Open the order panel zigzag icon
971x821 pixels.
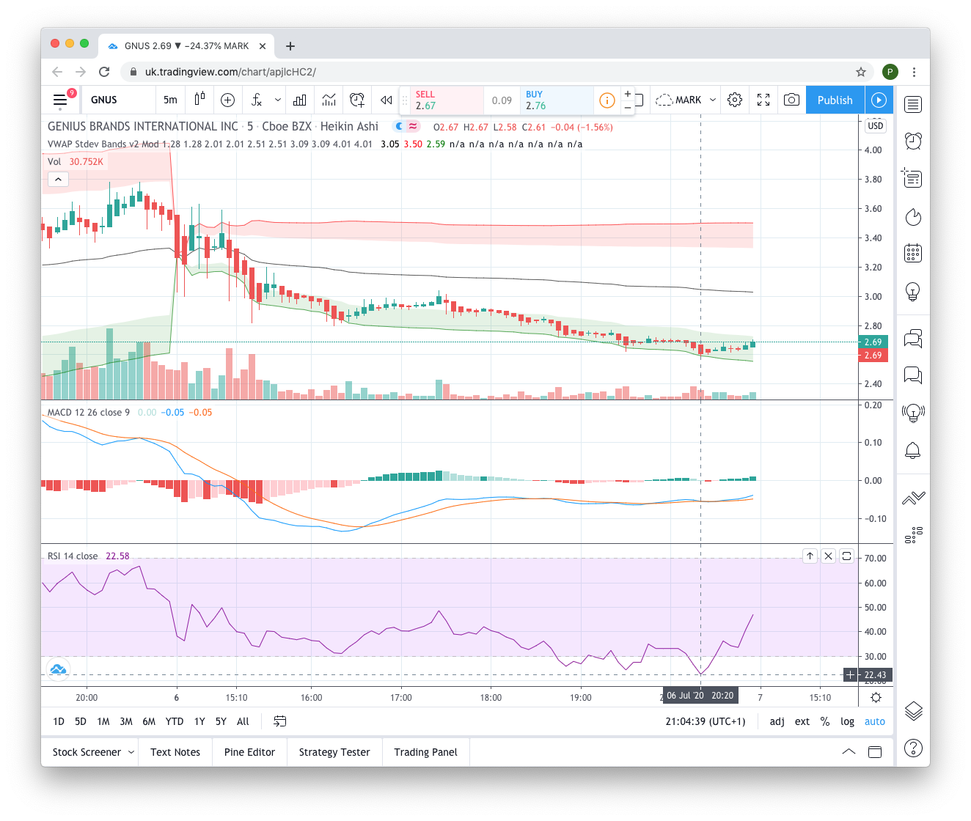tap(913, 498)
